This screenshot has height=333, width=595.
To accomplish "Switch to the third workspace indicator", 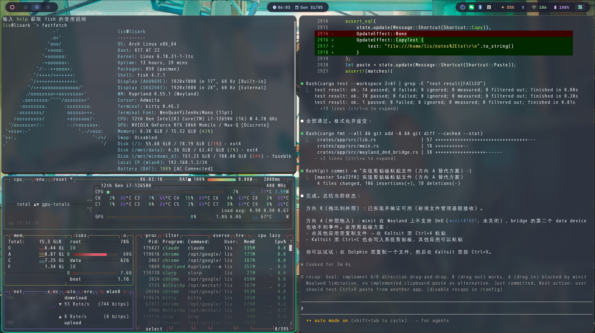I will (x=48, y=7).
